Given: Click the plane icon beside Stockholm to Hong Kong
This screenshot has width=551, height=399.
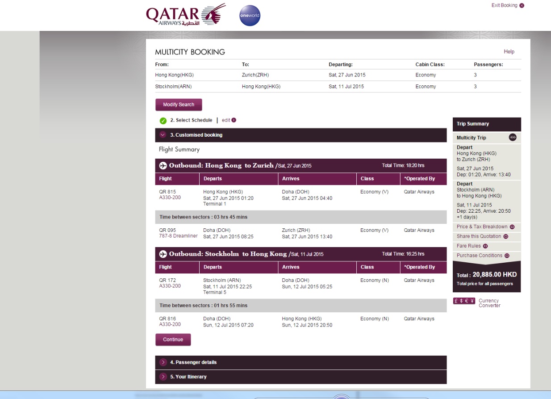Looking at the screenshot, I should 163,254.
